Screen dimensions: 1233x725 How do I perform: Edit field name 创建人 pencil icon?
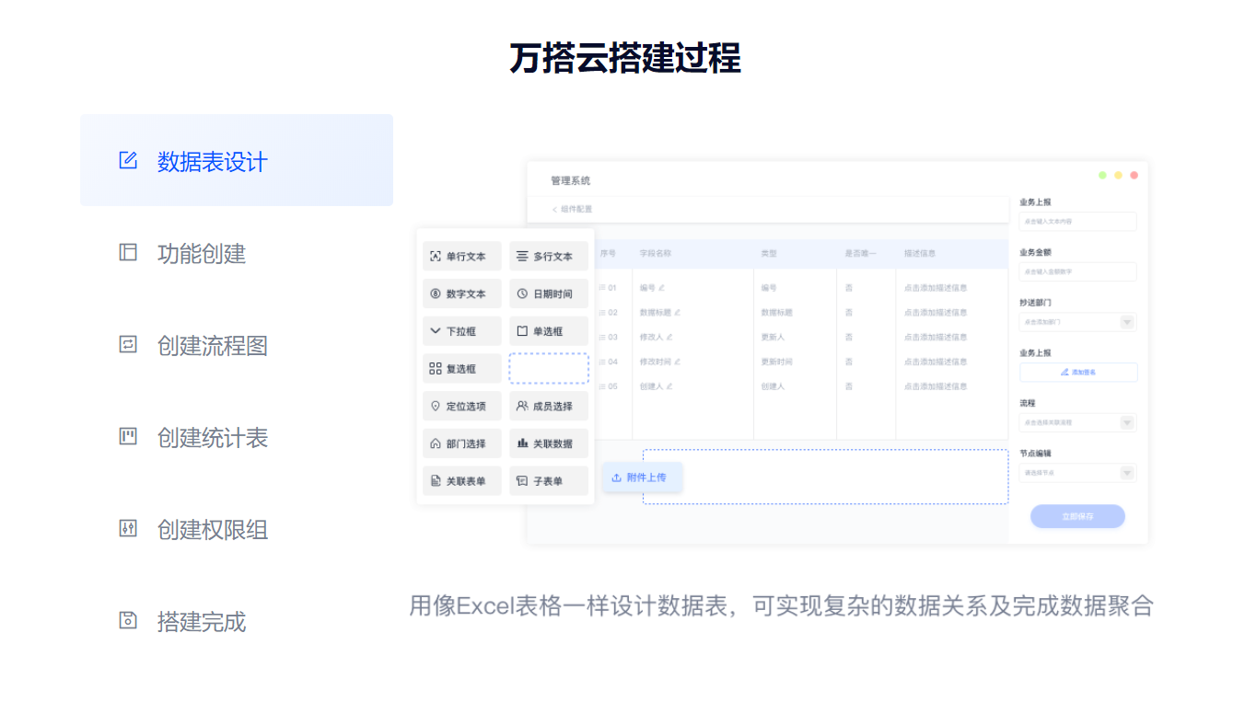[669, 386]
